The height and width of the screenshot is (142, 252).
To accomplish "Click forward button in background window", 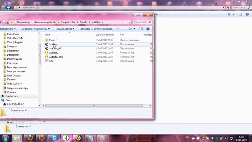I will tap(9, 7).
